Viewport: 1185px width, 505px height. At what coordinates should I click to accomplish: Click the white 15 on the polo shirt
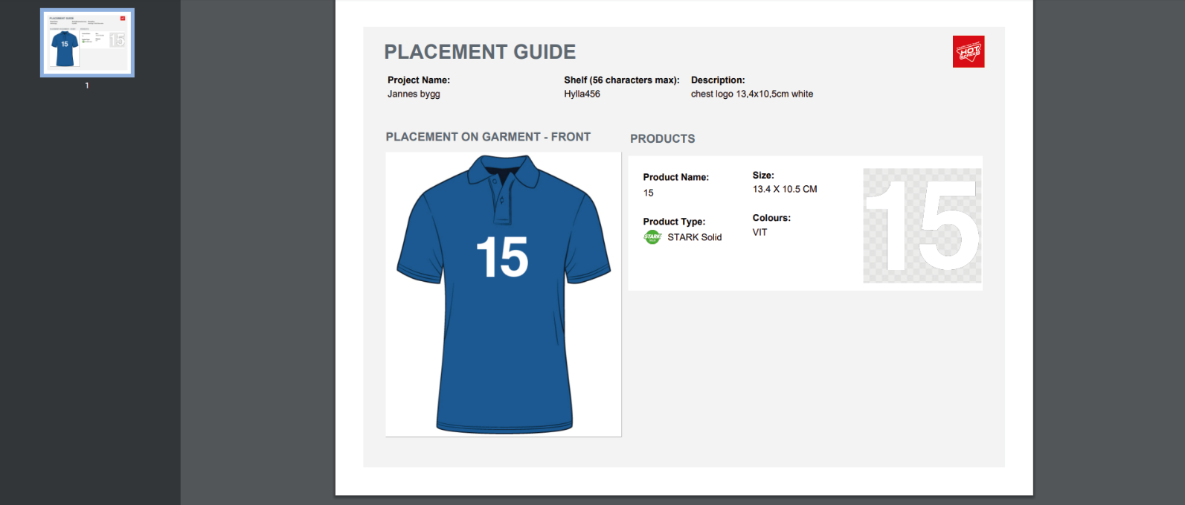[x=502, y=257]
